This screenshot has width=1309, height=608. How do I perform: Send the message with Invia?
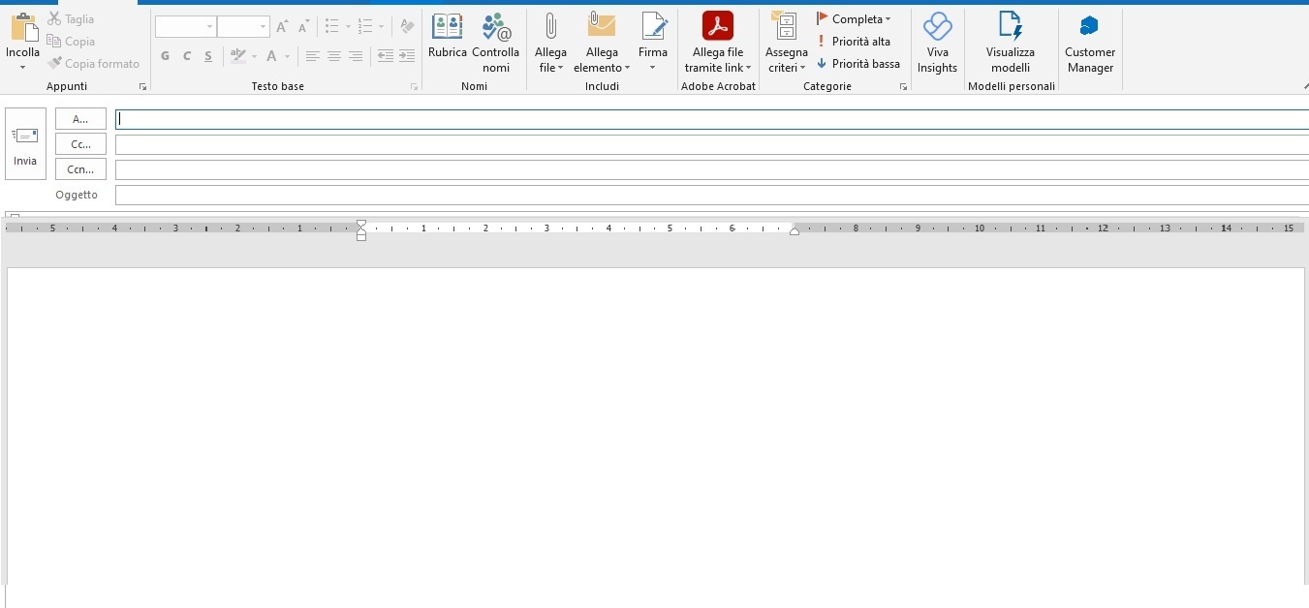25,143
